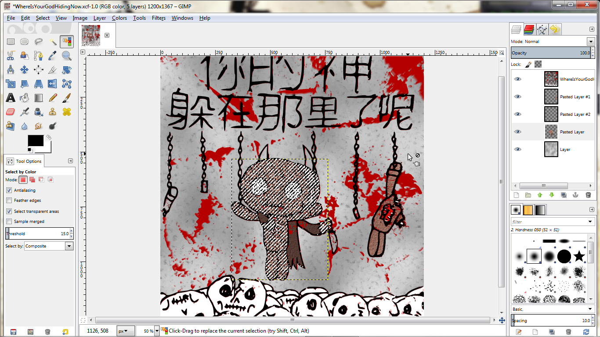Viewport: 600px width, 337px height.
Task: Switch to the Paintbrush tool
Action: coord(67,97)
